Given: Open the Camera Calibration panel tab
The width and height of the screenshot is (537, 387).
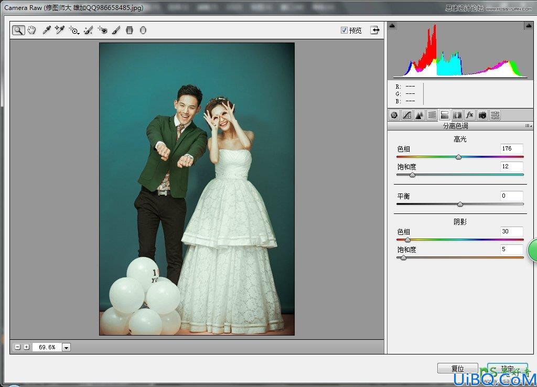Looking at the screenshot, I should coord(482,115).
